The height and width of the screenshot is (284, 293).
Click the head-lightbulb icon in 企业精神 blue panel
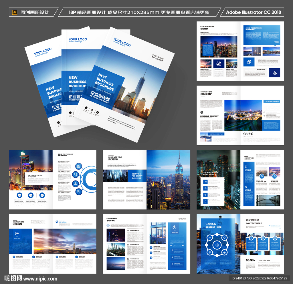[17, 234]
